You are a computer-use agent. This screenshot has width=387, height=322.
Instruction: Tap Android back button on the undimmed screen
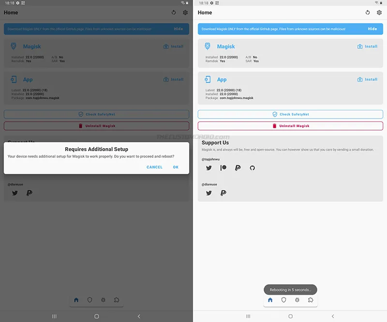point(333,316)
